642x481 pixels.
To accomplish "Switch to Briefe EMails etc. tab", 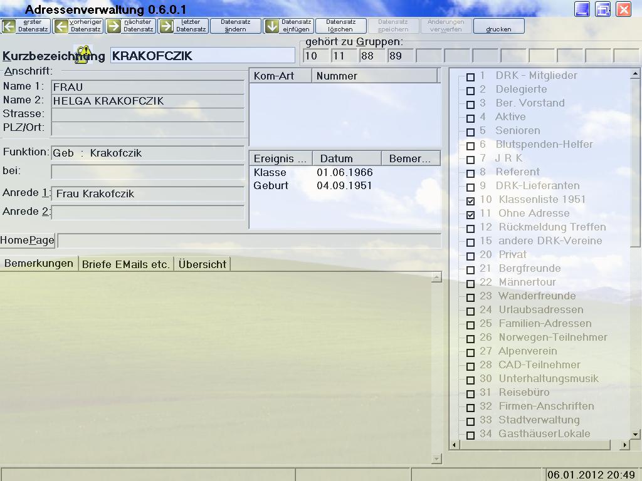I will pyautogui.click(x=126, y=264).
